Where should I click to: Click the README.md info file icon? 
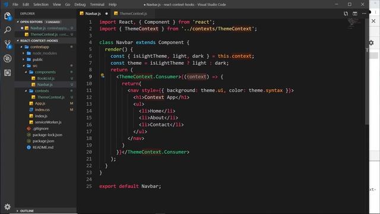[28, 147]
